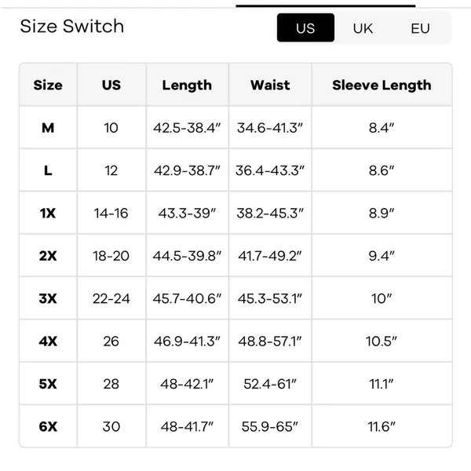Viewport: 471px width, 471px height.
Task: Select the L size row label
Action: (48, 170)
